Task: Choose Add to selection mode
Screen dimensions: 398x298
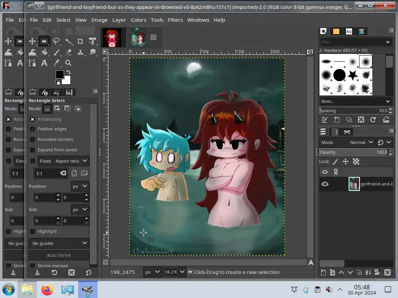Action: pos(58,109)
